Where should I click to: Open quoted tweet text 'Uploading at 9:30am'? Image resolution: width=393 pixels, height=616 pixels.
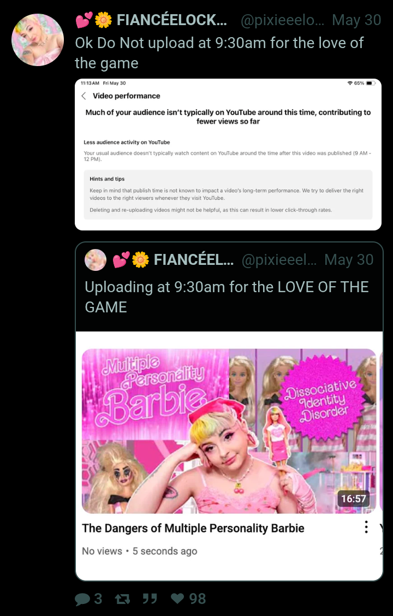(x=227, y=297)
